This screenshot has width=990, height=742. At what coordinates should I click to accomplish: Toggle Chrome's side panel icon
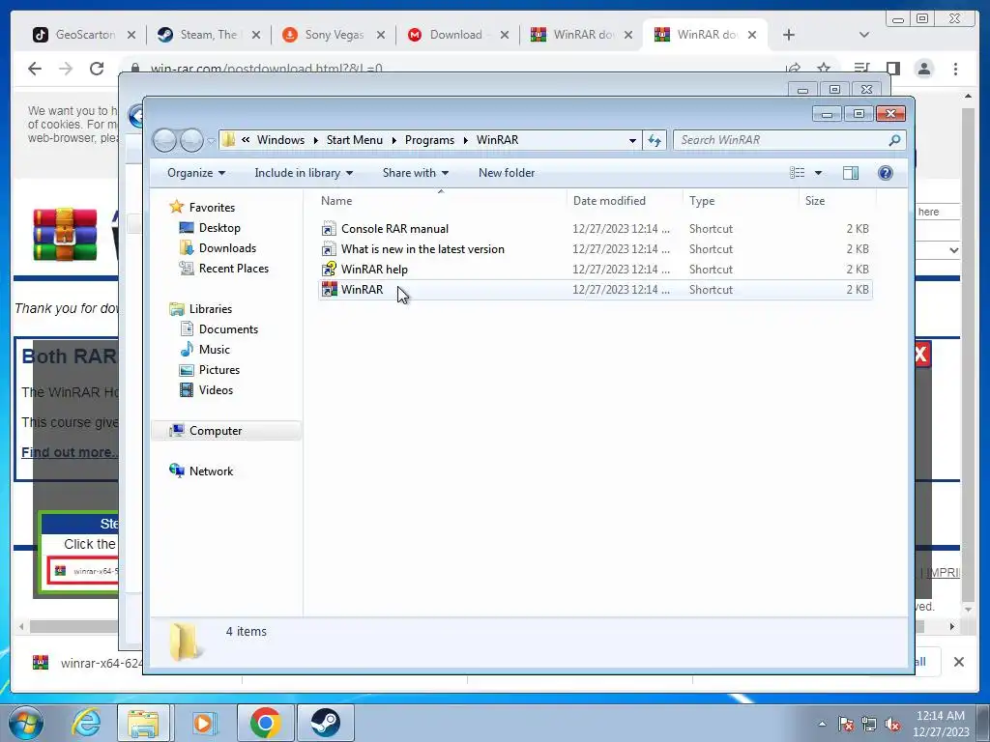tap(892, 69)
